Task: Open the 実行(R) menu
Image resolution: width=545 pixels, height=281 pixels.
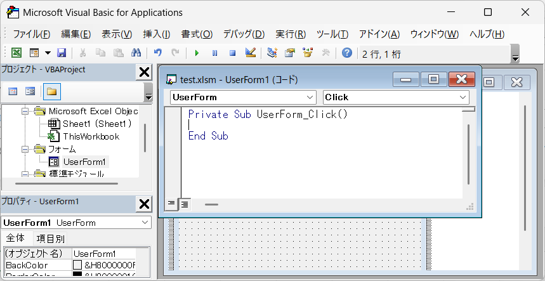Action: (291, 34)
